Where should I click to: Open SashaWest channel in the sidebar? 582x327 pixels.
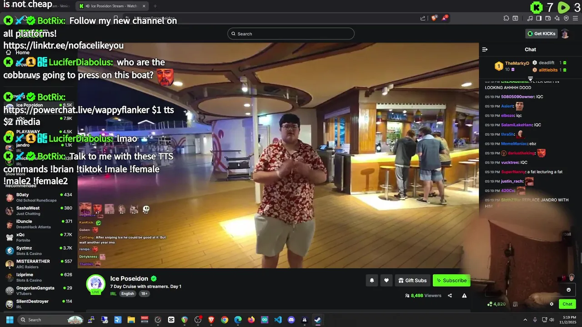39,211
